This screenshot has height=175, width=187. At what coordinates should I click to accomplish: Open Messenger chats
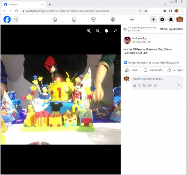pyautogui.click(x=162, y=19)
